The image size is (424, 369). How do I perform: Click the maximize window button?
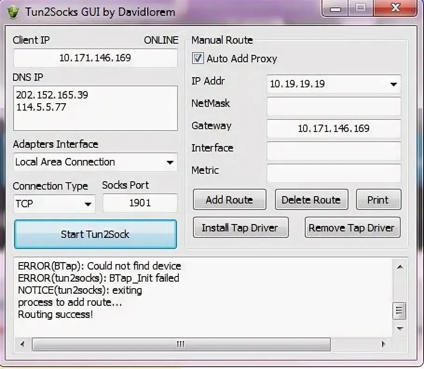point(361,9)
